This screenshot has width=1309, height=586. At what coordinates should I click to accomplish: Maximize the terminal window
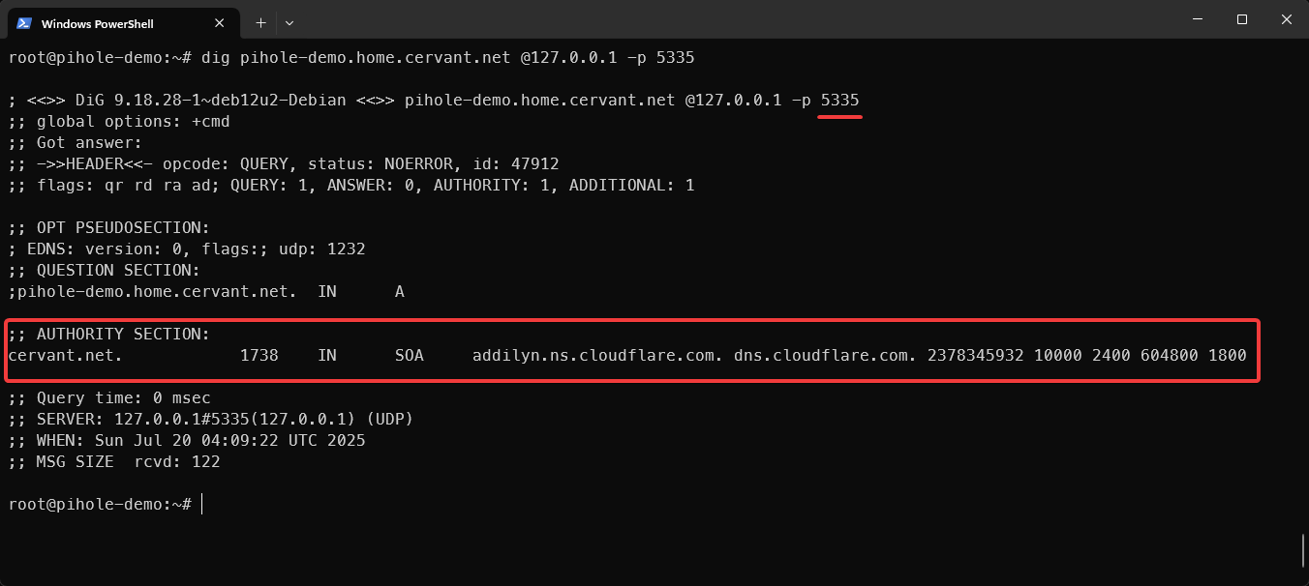coord(1242,19)
